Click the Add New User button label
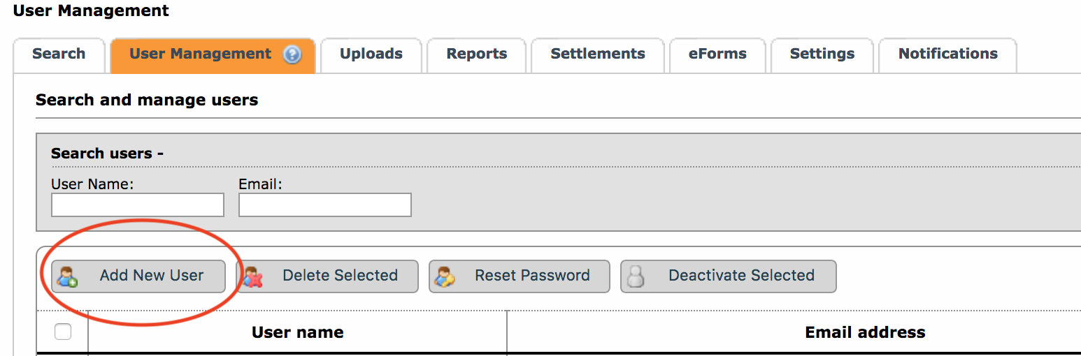Screen dimensions: 1081x356 152,276
